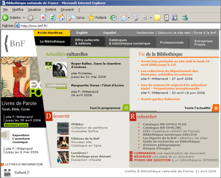Click the Roger Ballen photo thumbnail
221x178 pixels.
(x=60, y=69)
